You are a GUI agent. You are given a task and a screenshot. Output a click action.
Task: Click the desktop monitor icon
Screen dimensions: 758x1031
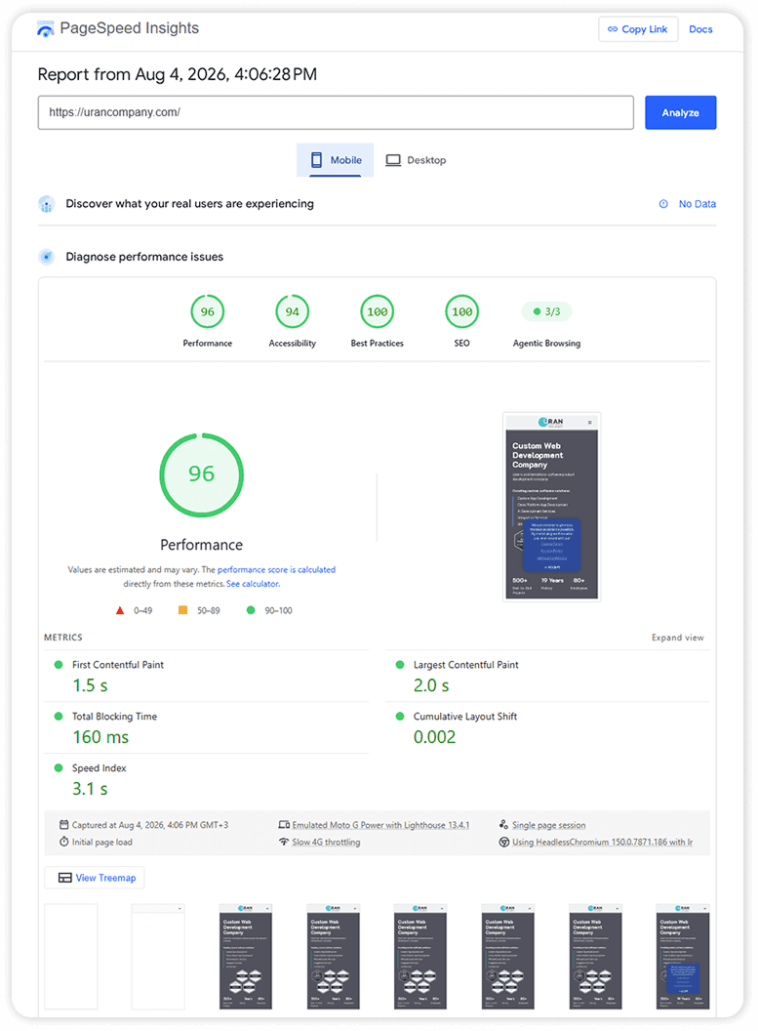393,160
